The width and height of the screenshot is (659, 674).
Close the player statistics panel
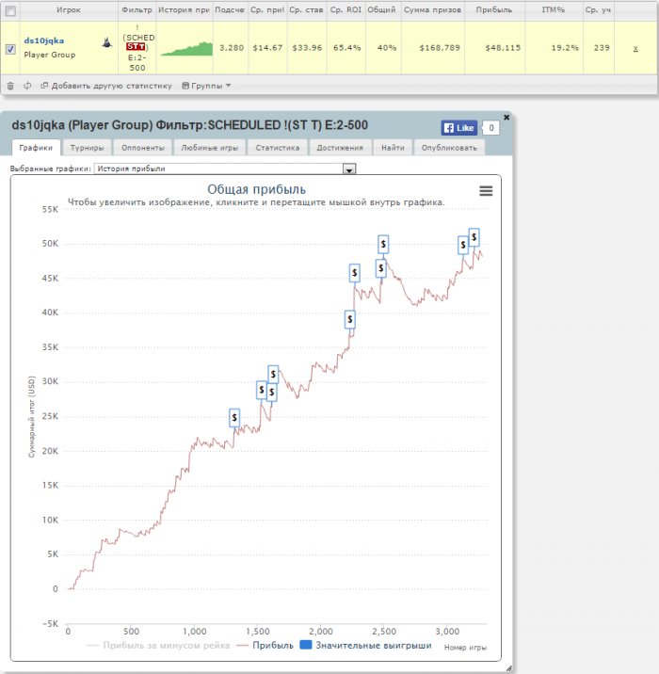(x=506, y=117)
